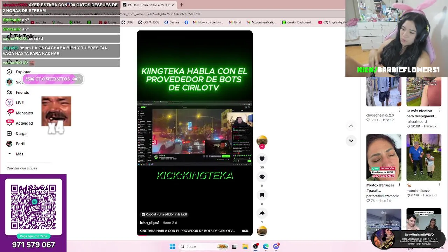This screenshot has height=252, width=448.
Task: Open options for the #botox #arrugas video
Action: click(399, 185)
